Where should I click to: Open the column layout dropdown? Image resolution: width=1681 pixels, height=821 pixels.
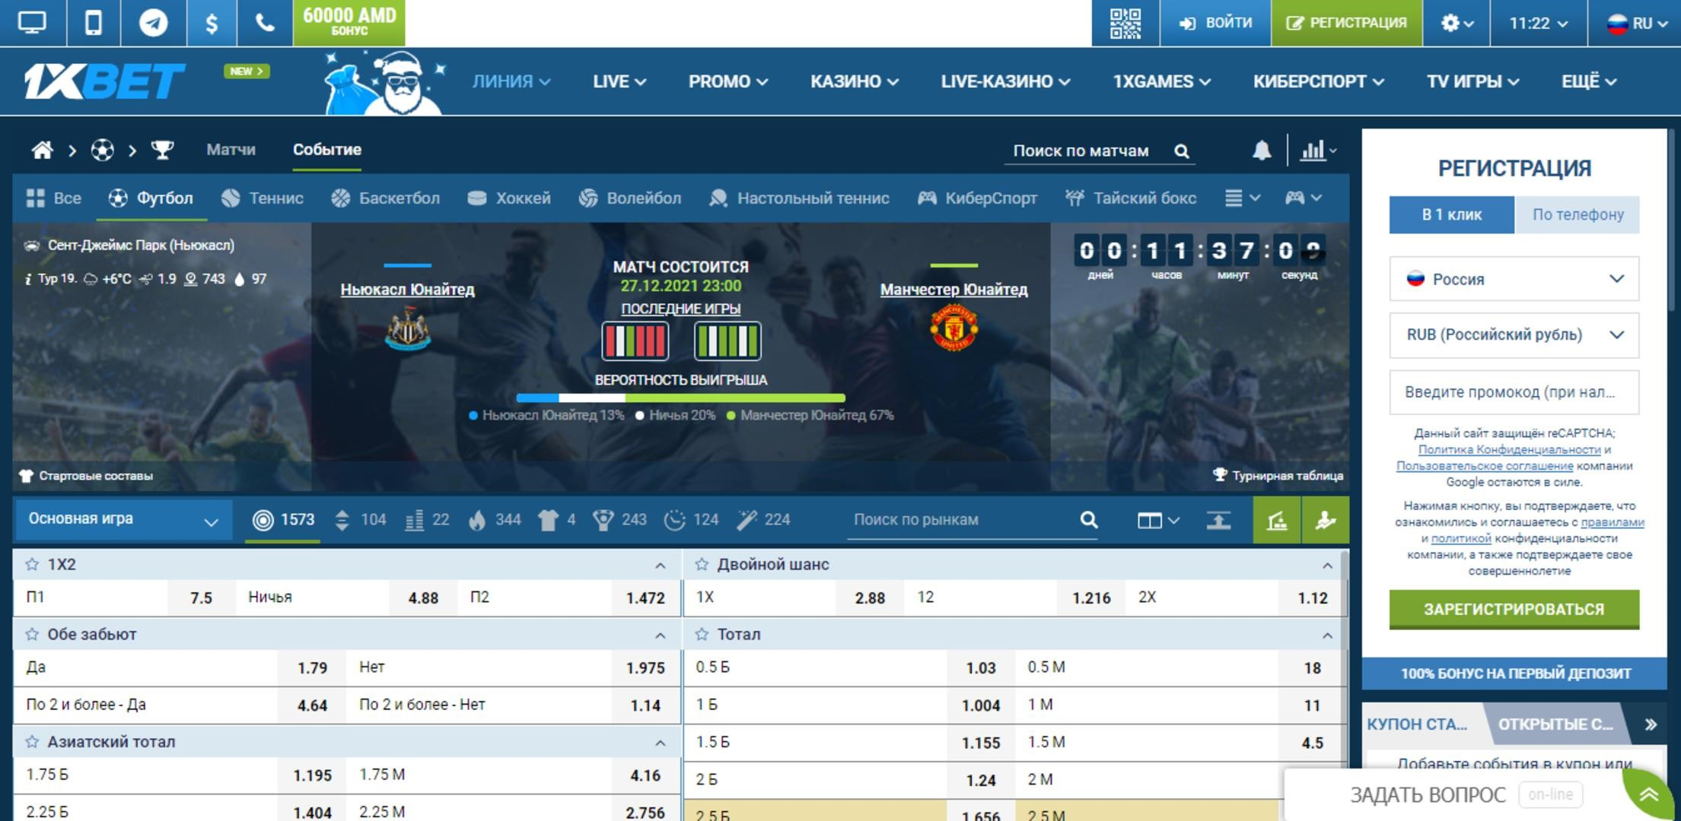tap(1158, 521)
